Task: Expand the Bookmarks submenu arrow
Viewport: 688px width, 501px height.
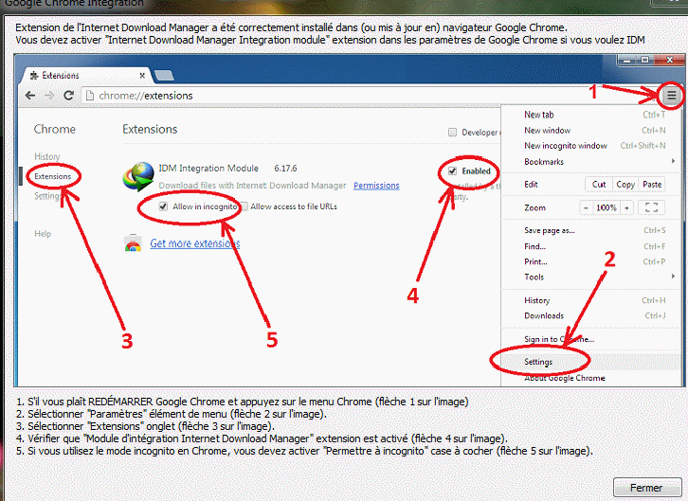Action: point(673,161)
